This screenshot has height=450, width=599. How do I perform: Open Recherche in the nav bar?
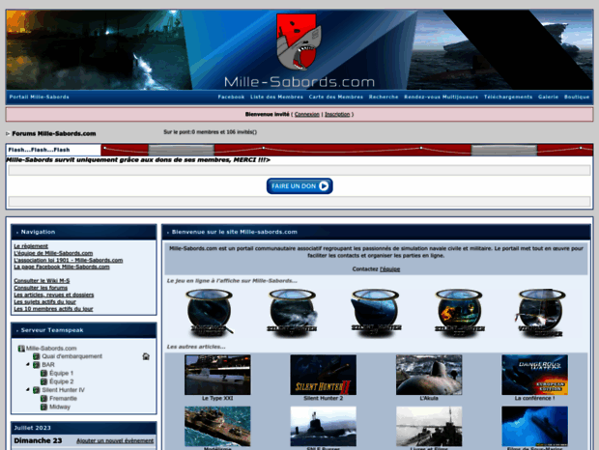click(384, 97)
